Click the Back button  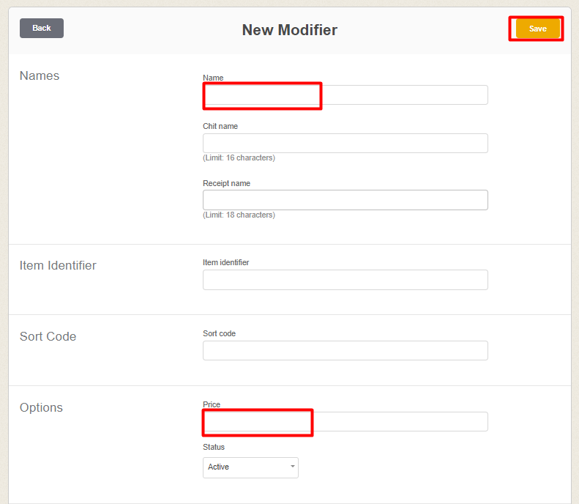[x=42, y=28]
